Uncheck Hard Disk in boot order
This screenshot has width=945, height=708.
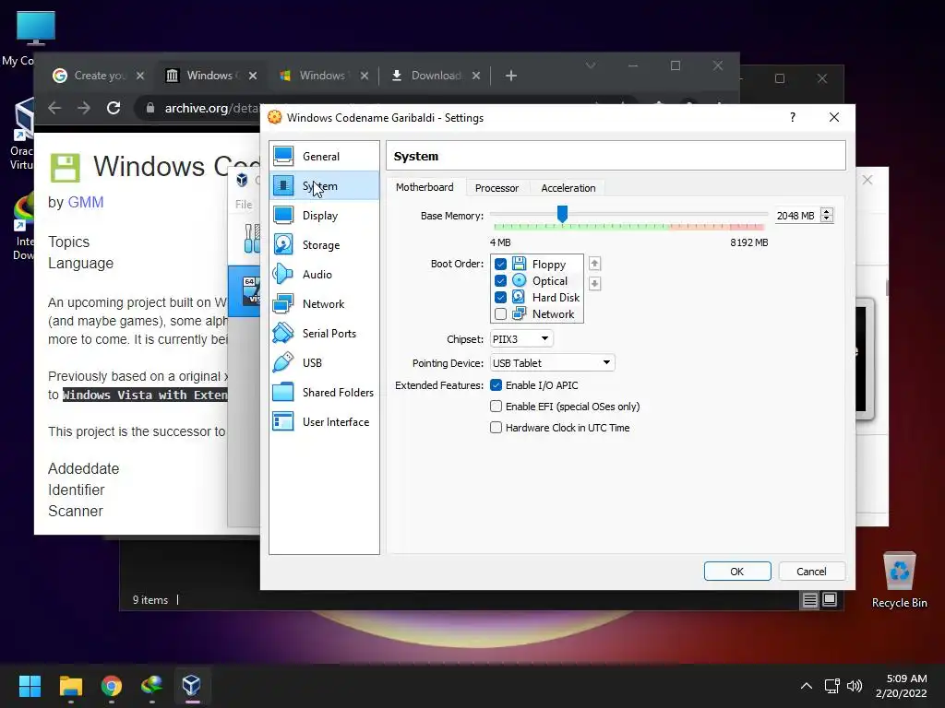[500, 298]
